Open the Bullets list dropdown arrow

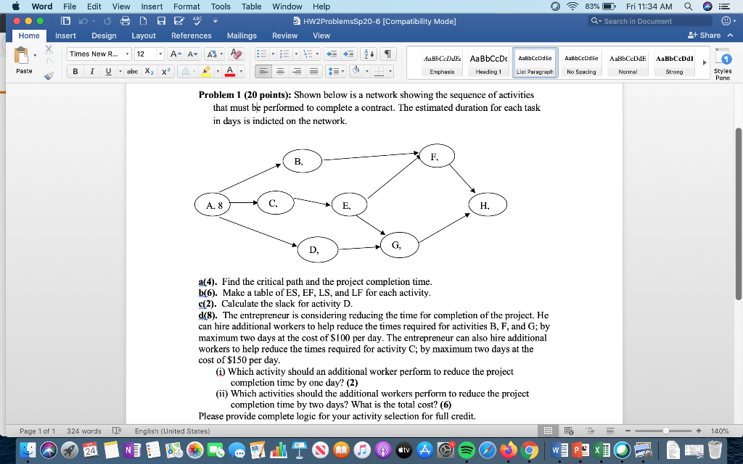(x=273, y=54)
